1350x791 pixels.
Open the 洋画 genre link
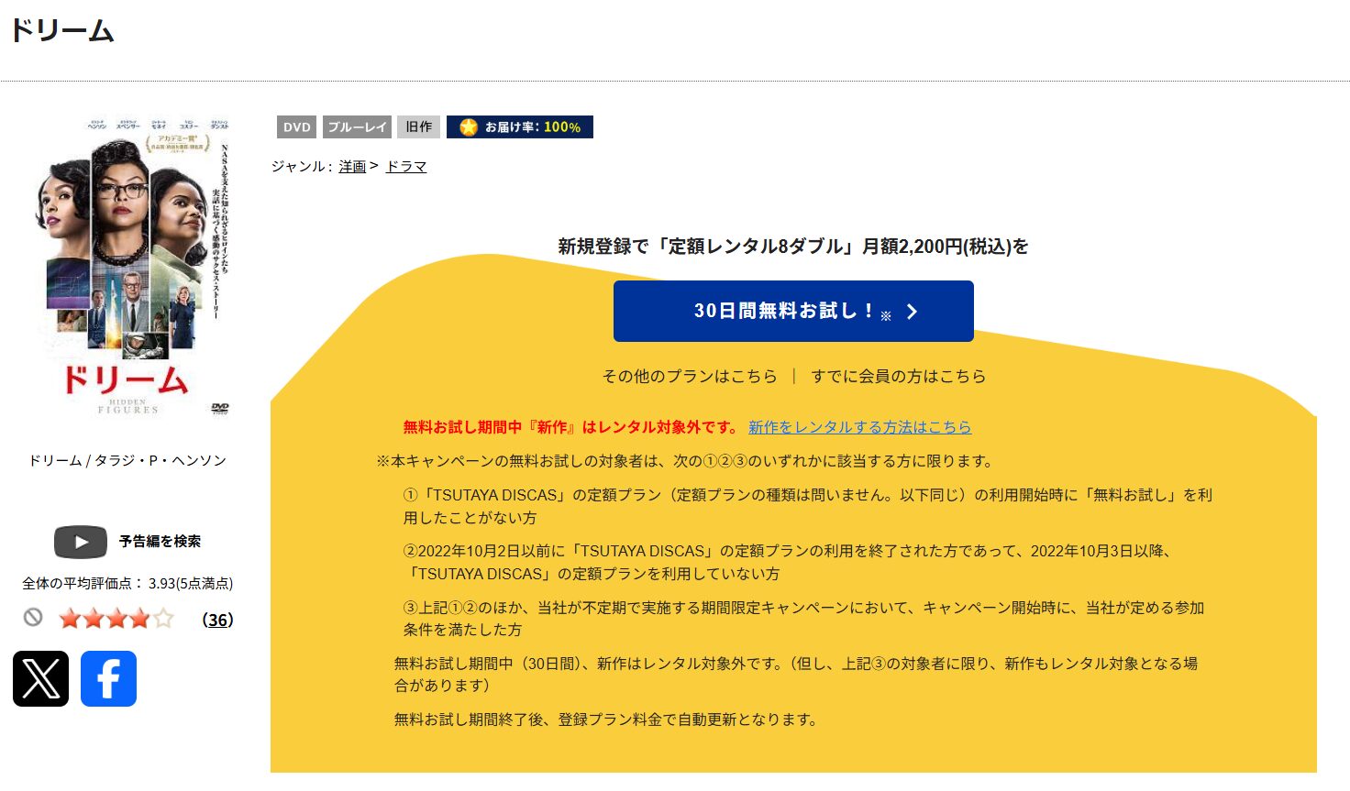coord(352,167)
